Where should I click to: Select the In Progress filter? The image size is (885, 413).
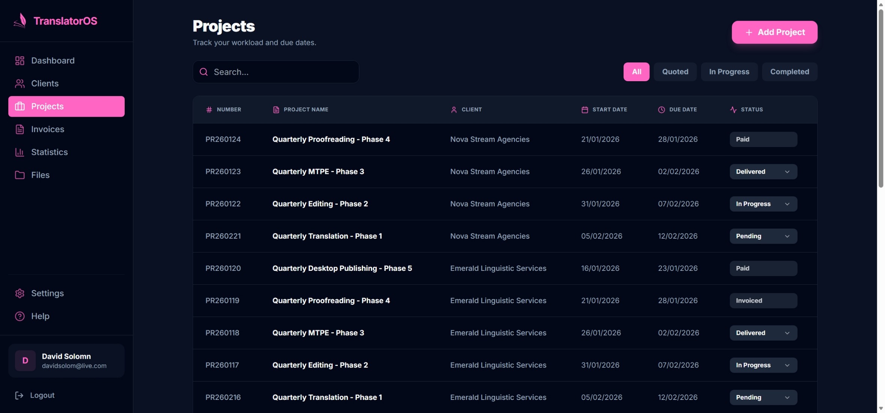click(729, 71)
